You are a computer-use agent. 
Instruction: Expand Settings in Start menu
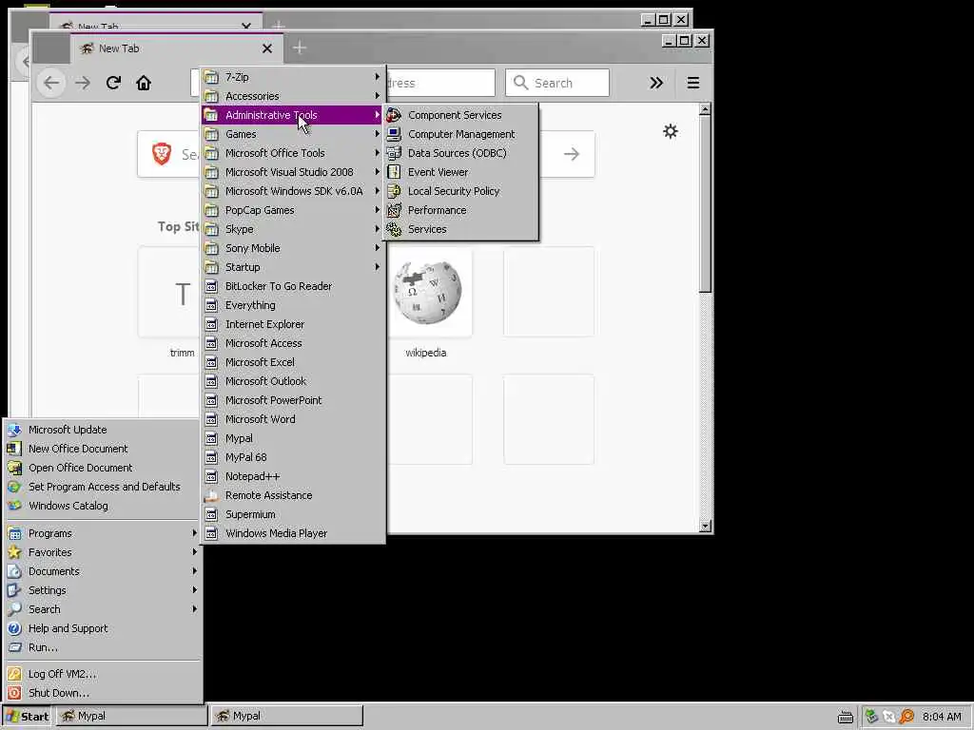pyautogui.click(x=103, y=590)
